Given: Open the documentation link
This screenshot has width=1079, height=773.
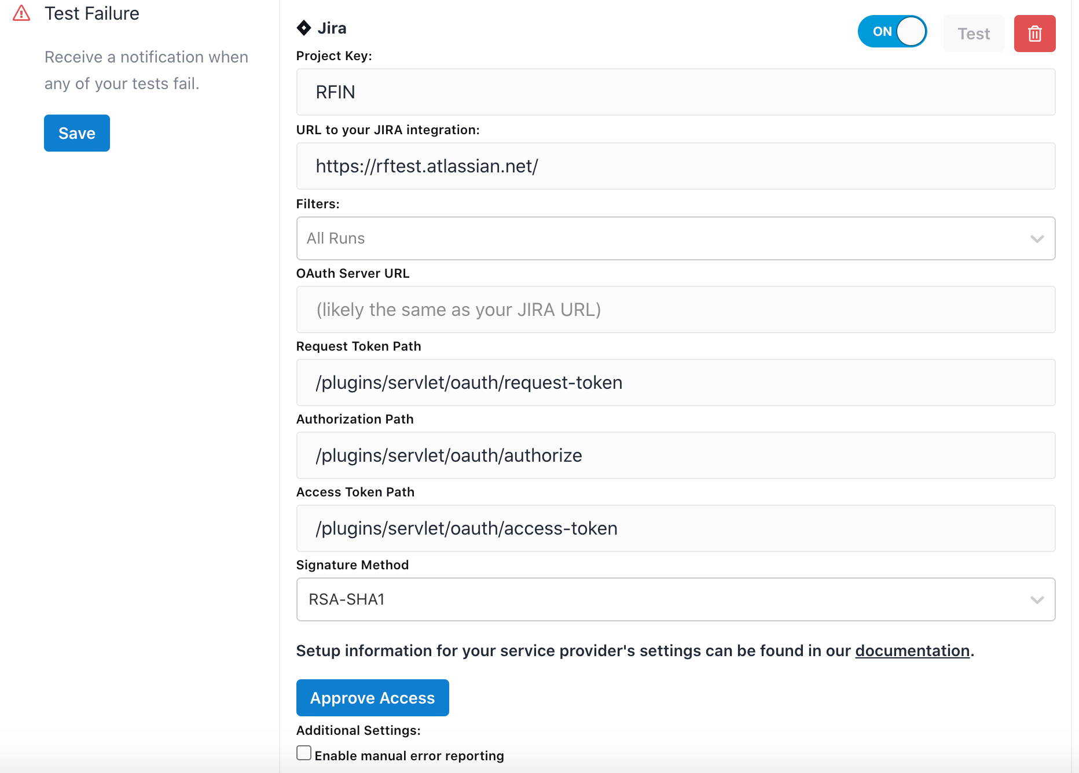Looking at the screenshot, I should tap(912, 650).
